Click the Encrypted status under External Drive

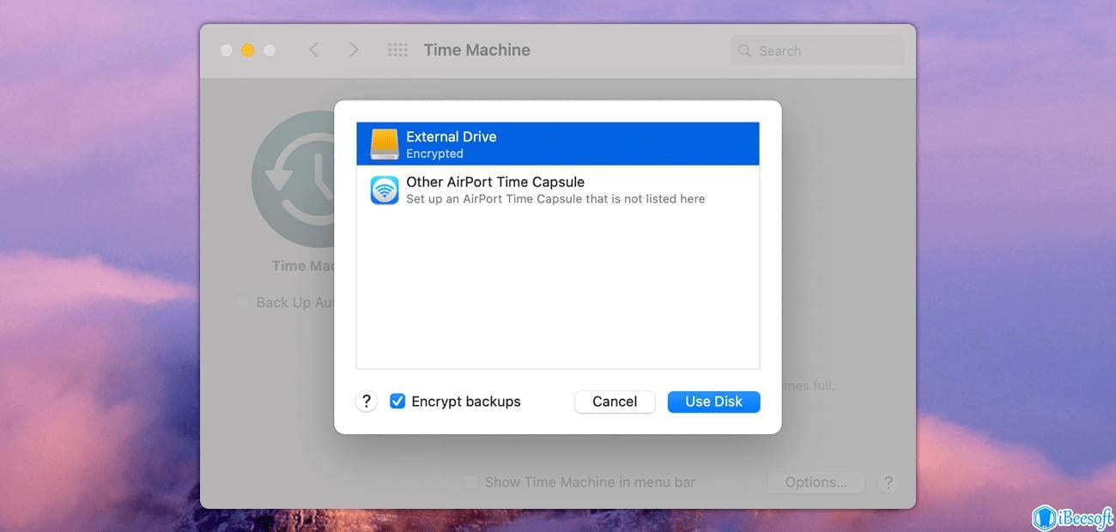434,154
